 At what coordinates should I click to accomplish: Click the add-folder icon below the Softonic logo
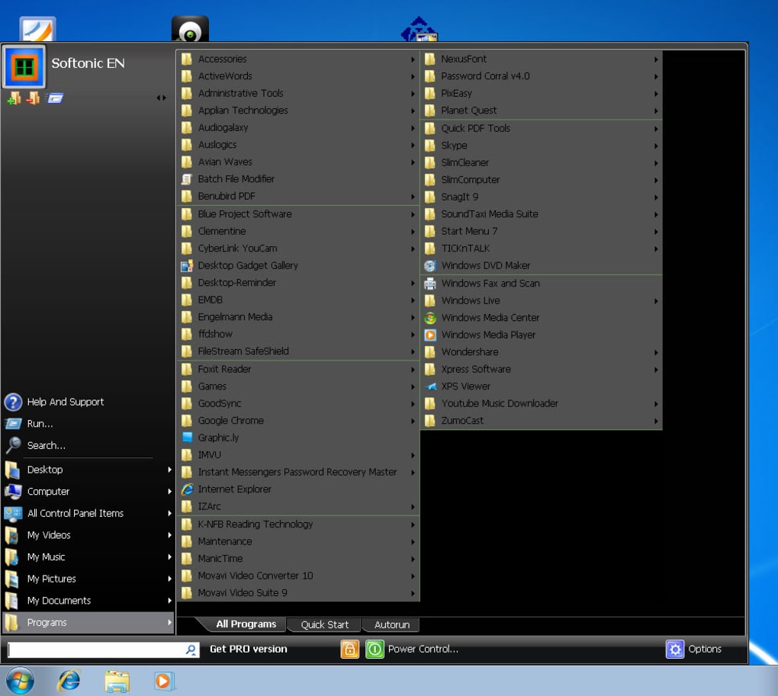[14, 98]
